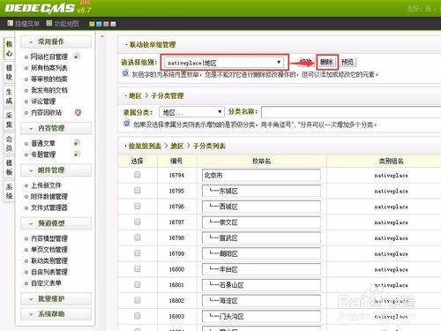Open 评论管理 in sidebar
This screenshot has height=331, width=441.
pyautogui.click(x=43, y=102)
